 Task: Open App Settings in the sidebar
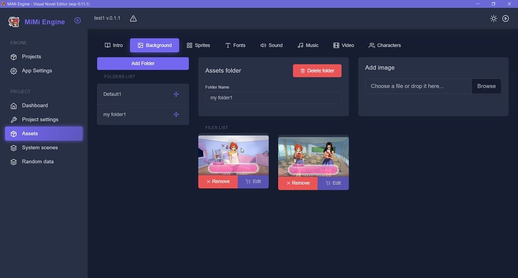coord(37,71)
